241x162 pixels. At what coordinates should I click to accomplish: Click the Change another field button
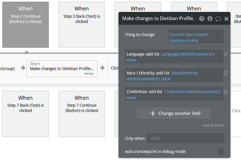pyautogui.click(x=174, y=113)
